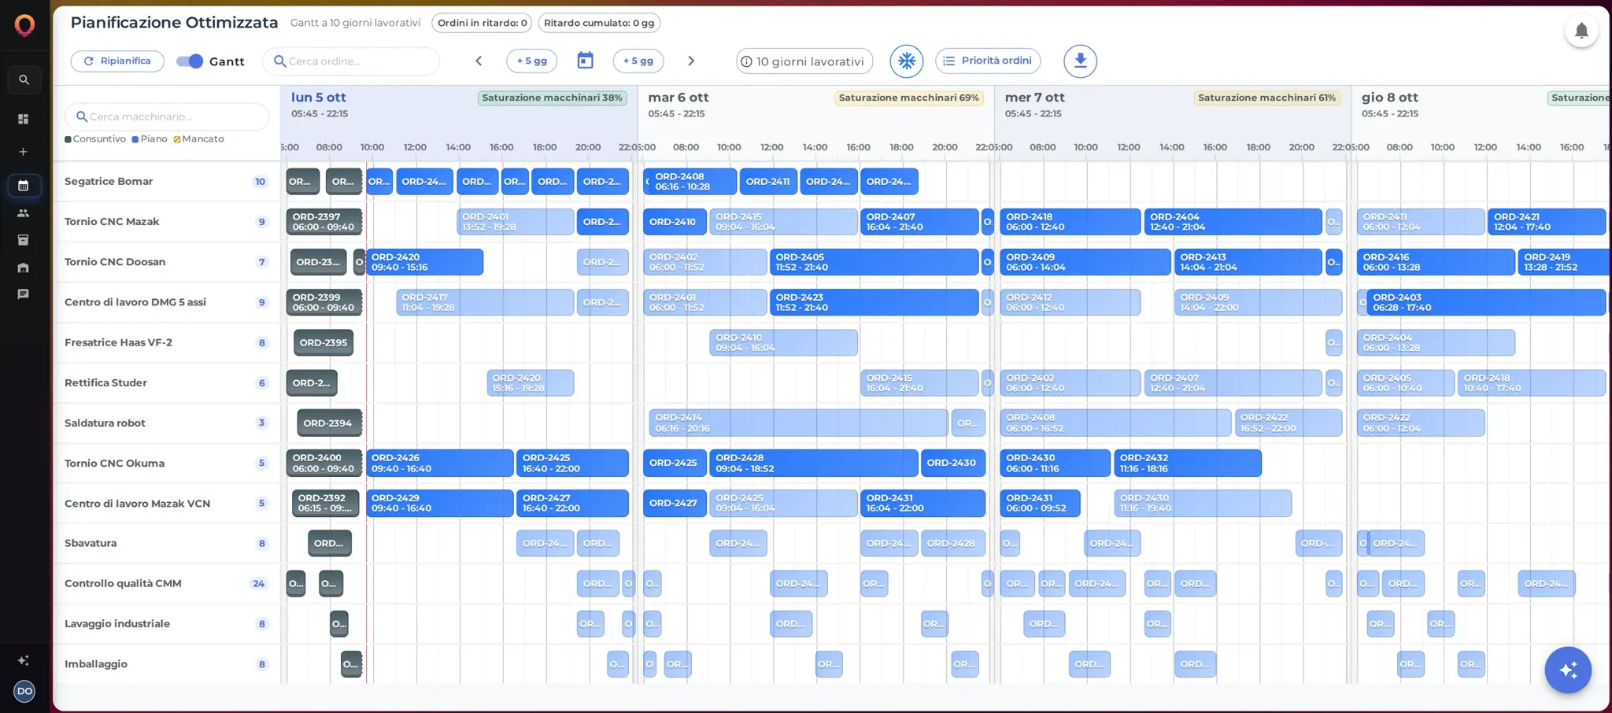This screenshot has width=1612, height=713.
Task: Click the sidebar plus icon
Action: pos(24,152)
